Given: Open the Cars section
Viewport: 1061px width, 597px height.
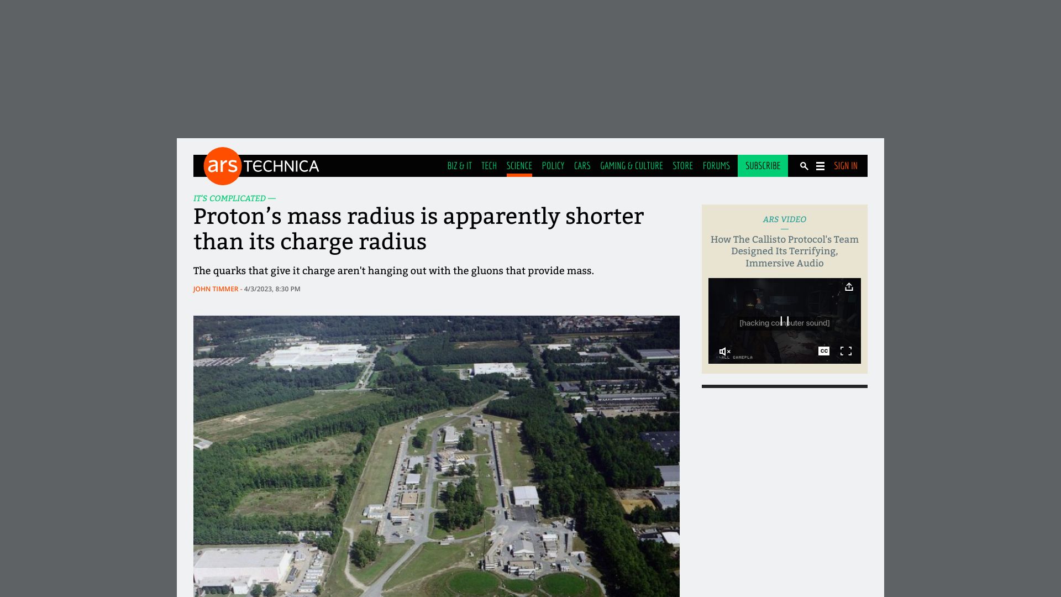Looking at the screenshot, I should pos(582,166).
